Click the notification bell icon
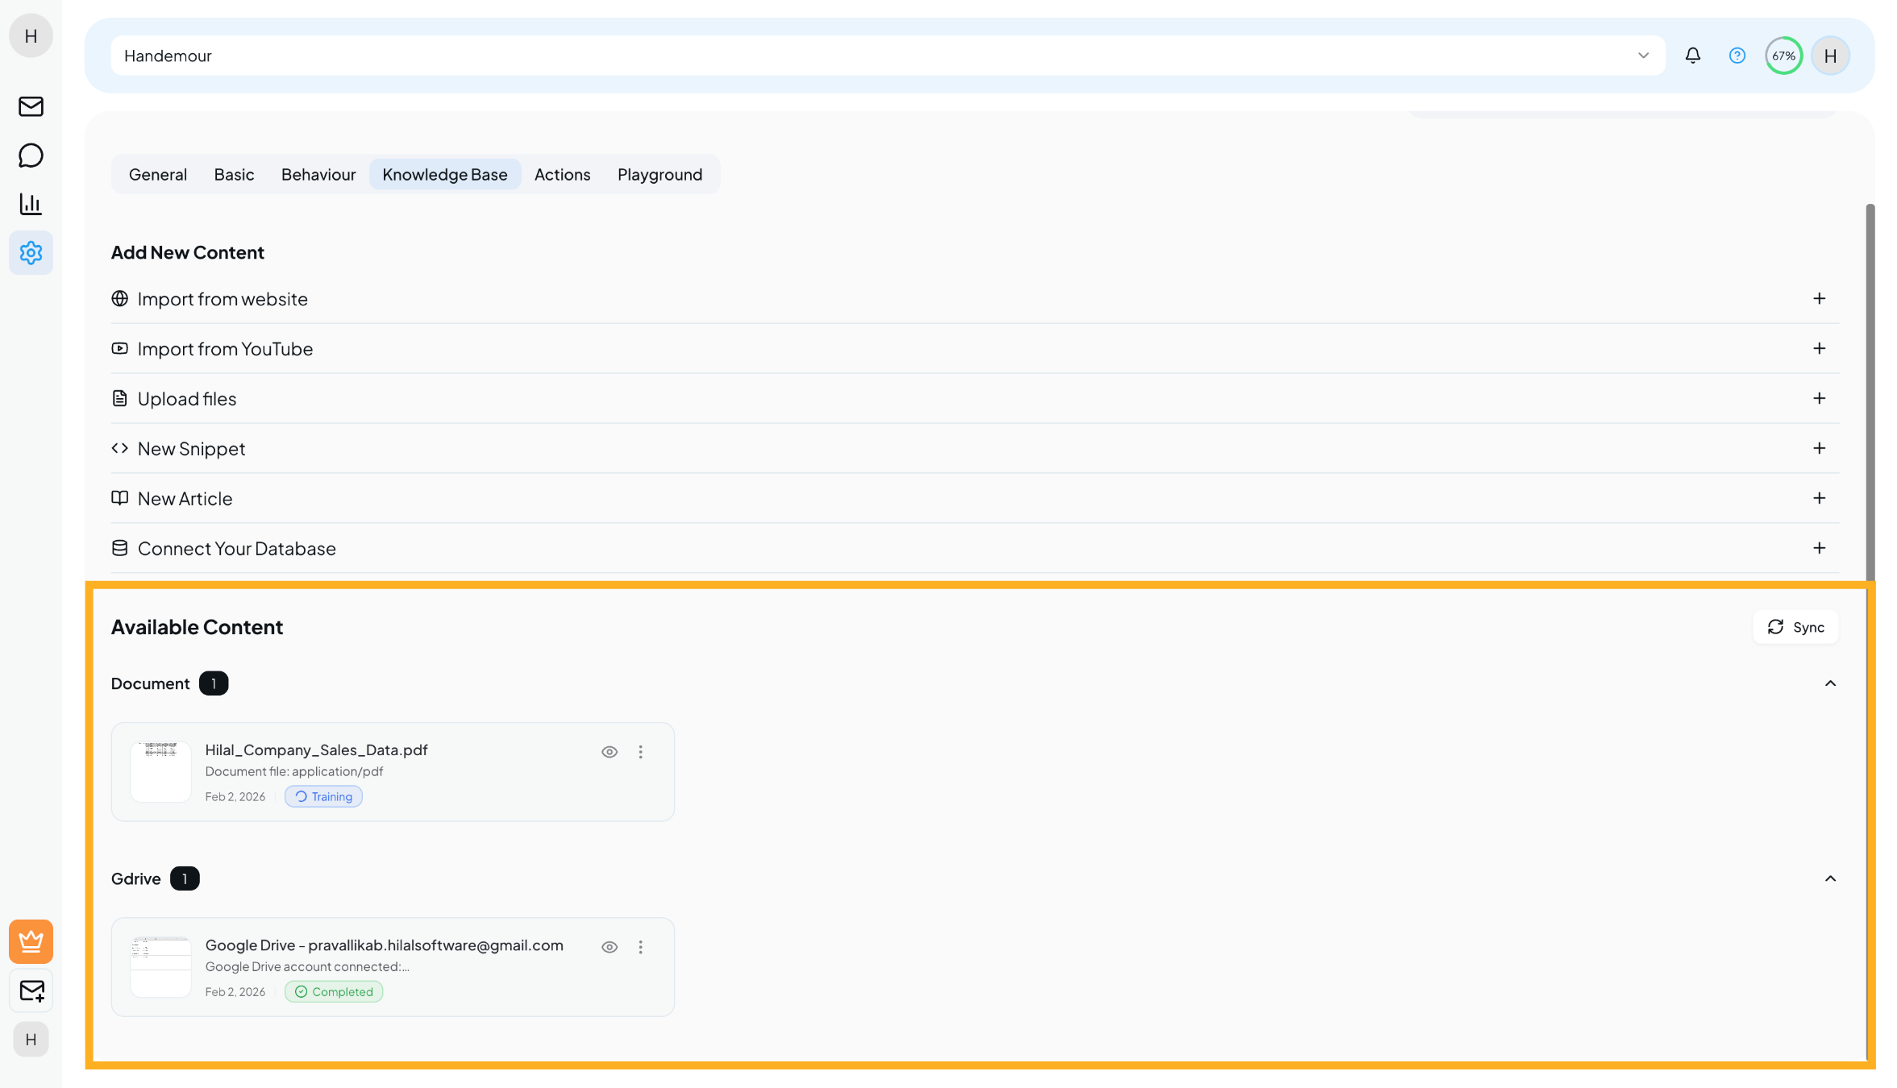Viewport: 1897px width, 1088px height. [x=1693, y=55]
